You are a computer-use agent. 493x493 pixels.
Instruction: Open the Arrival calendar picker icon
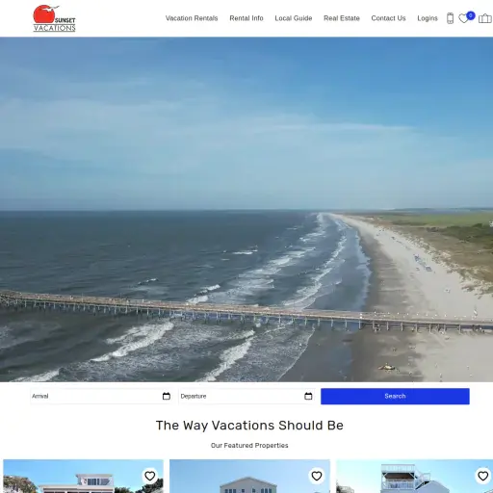167,396
